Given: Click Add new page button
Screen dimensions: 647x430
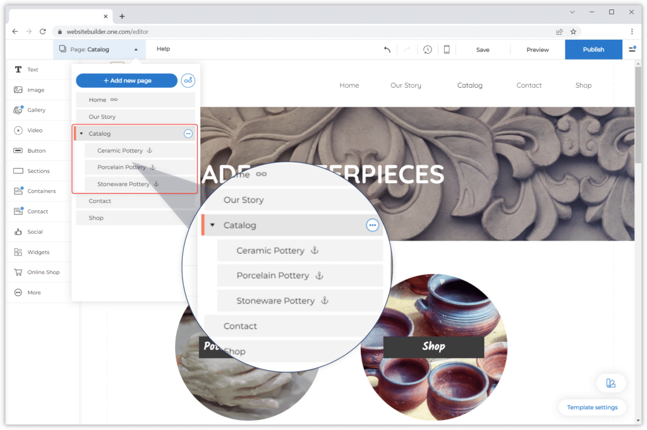Looking at the screenshot, I should (126, 80).
